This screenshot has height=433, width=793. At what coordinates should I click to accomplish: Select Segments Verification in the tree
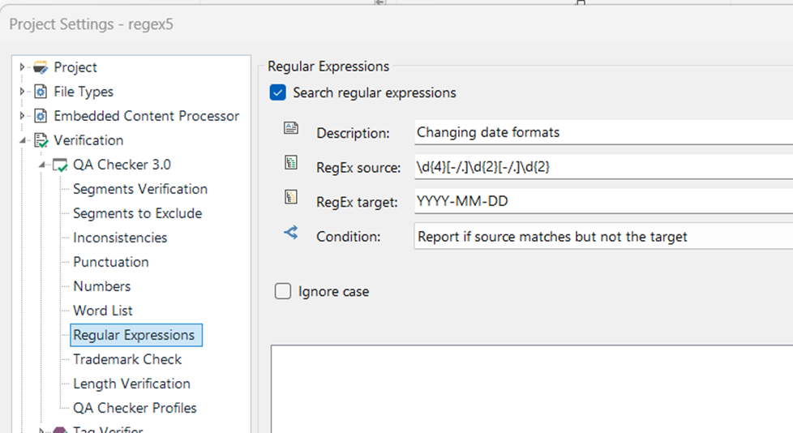139,189
